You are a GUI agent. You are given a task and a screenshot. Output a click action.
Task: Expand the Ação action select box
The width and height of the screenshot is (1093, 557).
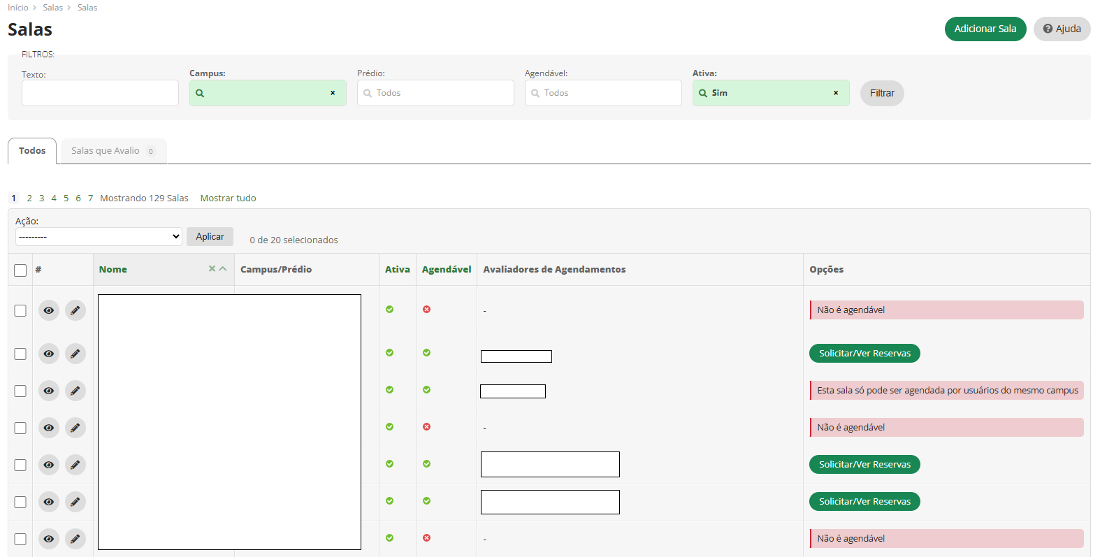click(99, 236)
